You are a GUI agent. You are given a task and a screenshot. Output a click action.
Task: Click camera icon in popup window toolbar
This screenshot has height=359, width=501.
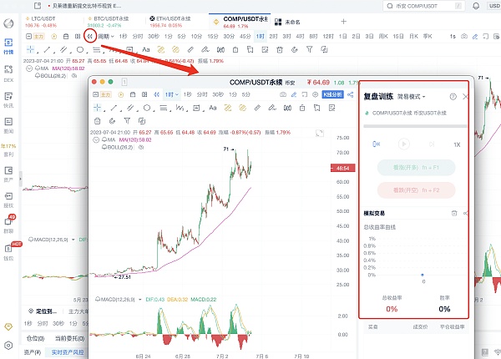(x=283, y=94)
